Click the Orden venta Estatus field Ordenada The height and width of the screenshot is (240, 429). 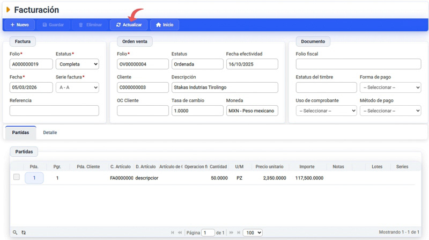click(x=197, y=64)
